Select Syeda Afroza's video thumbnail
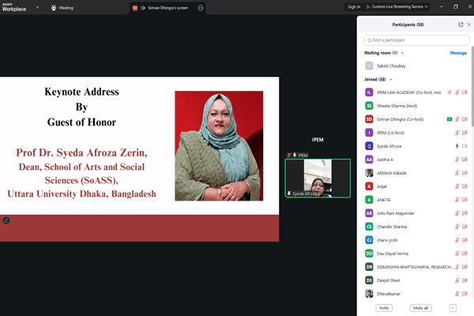 coord(318,178)
